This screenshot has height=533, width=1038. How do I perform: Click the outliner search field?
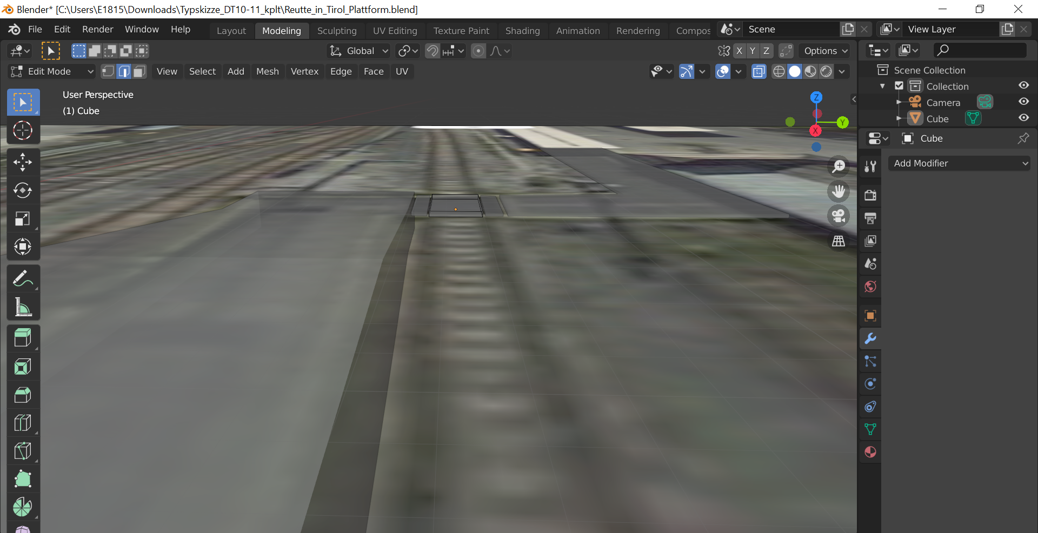point(980,50)
